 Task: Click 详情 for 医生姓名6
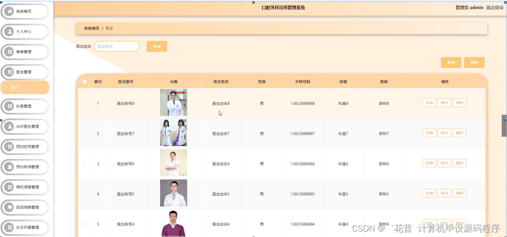click(x=429, y=163)
